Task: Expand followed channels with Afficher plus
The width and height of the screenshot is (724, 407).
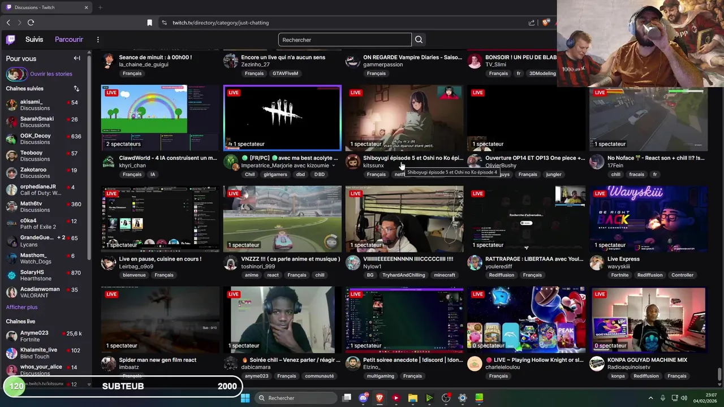Action: tap(21, 307)
